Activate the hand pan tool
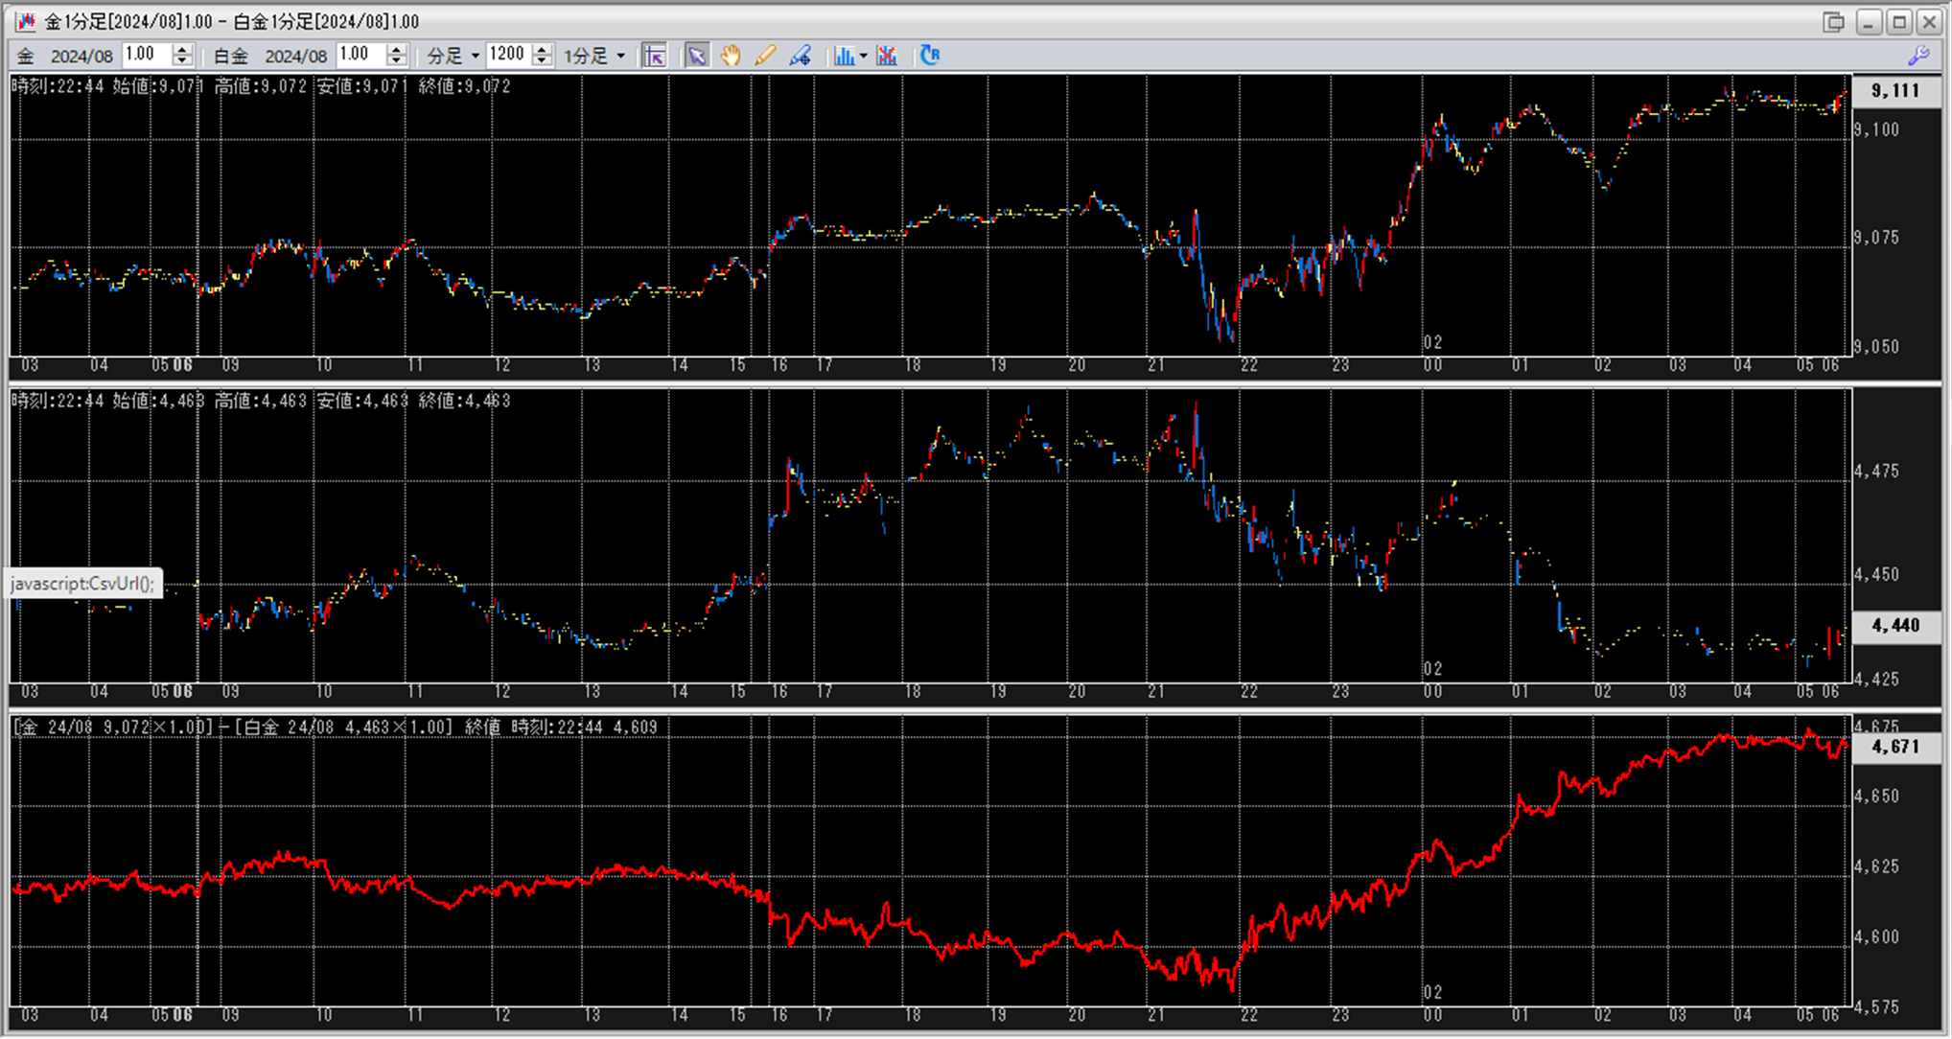 click(731, 56)
